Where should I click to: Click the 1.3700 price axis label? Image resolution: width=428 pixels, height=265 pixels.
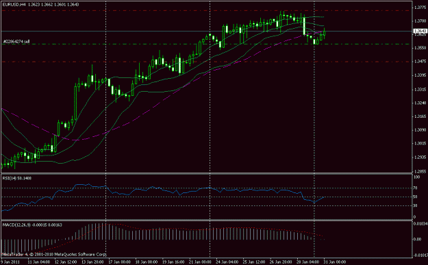[x=420, y=21]
